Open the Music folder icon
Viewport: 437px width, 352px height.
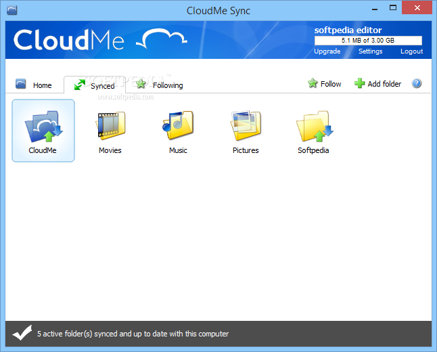(178, 125)
